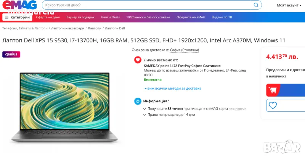
Task: Focus the Какво търсиш днес search field
Action: tap(148, 5)
